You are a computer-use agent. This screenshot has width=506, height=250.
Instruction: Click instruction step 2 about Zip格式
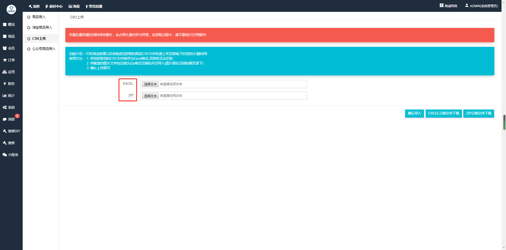[x=145, y=63]
